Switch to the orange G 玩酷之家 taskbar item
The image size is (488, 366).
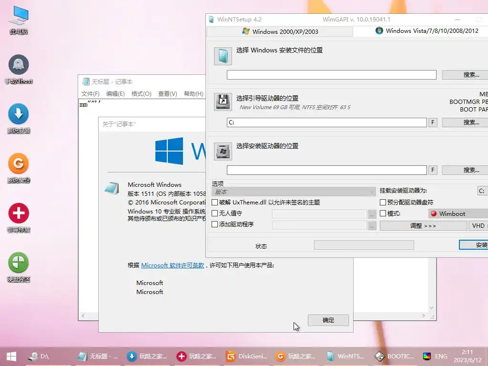click(x=295, y=356)
